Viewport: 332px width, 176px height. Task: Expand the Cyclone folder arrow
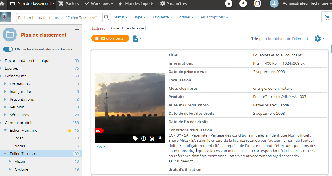click(x=10, y=169)
